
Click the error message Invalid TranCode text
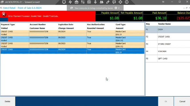(33, 16)
